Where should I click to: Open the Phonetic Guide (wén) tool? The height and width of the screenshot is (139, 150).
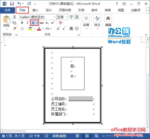click(71, 17)
